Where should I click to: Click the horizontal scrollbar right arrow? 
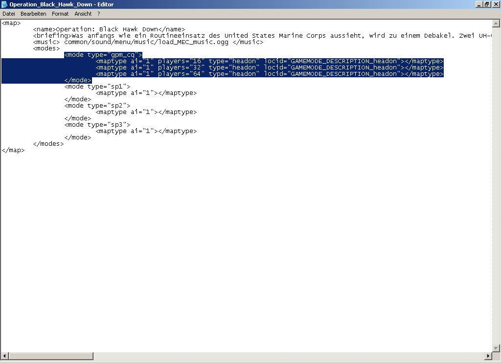[488, 356]
